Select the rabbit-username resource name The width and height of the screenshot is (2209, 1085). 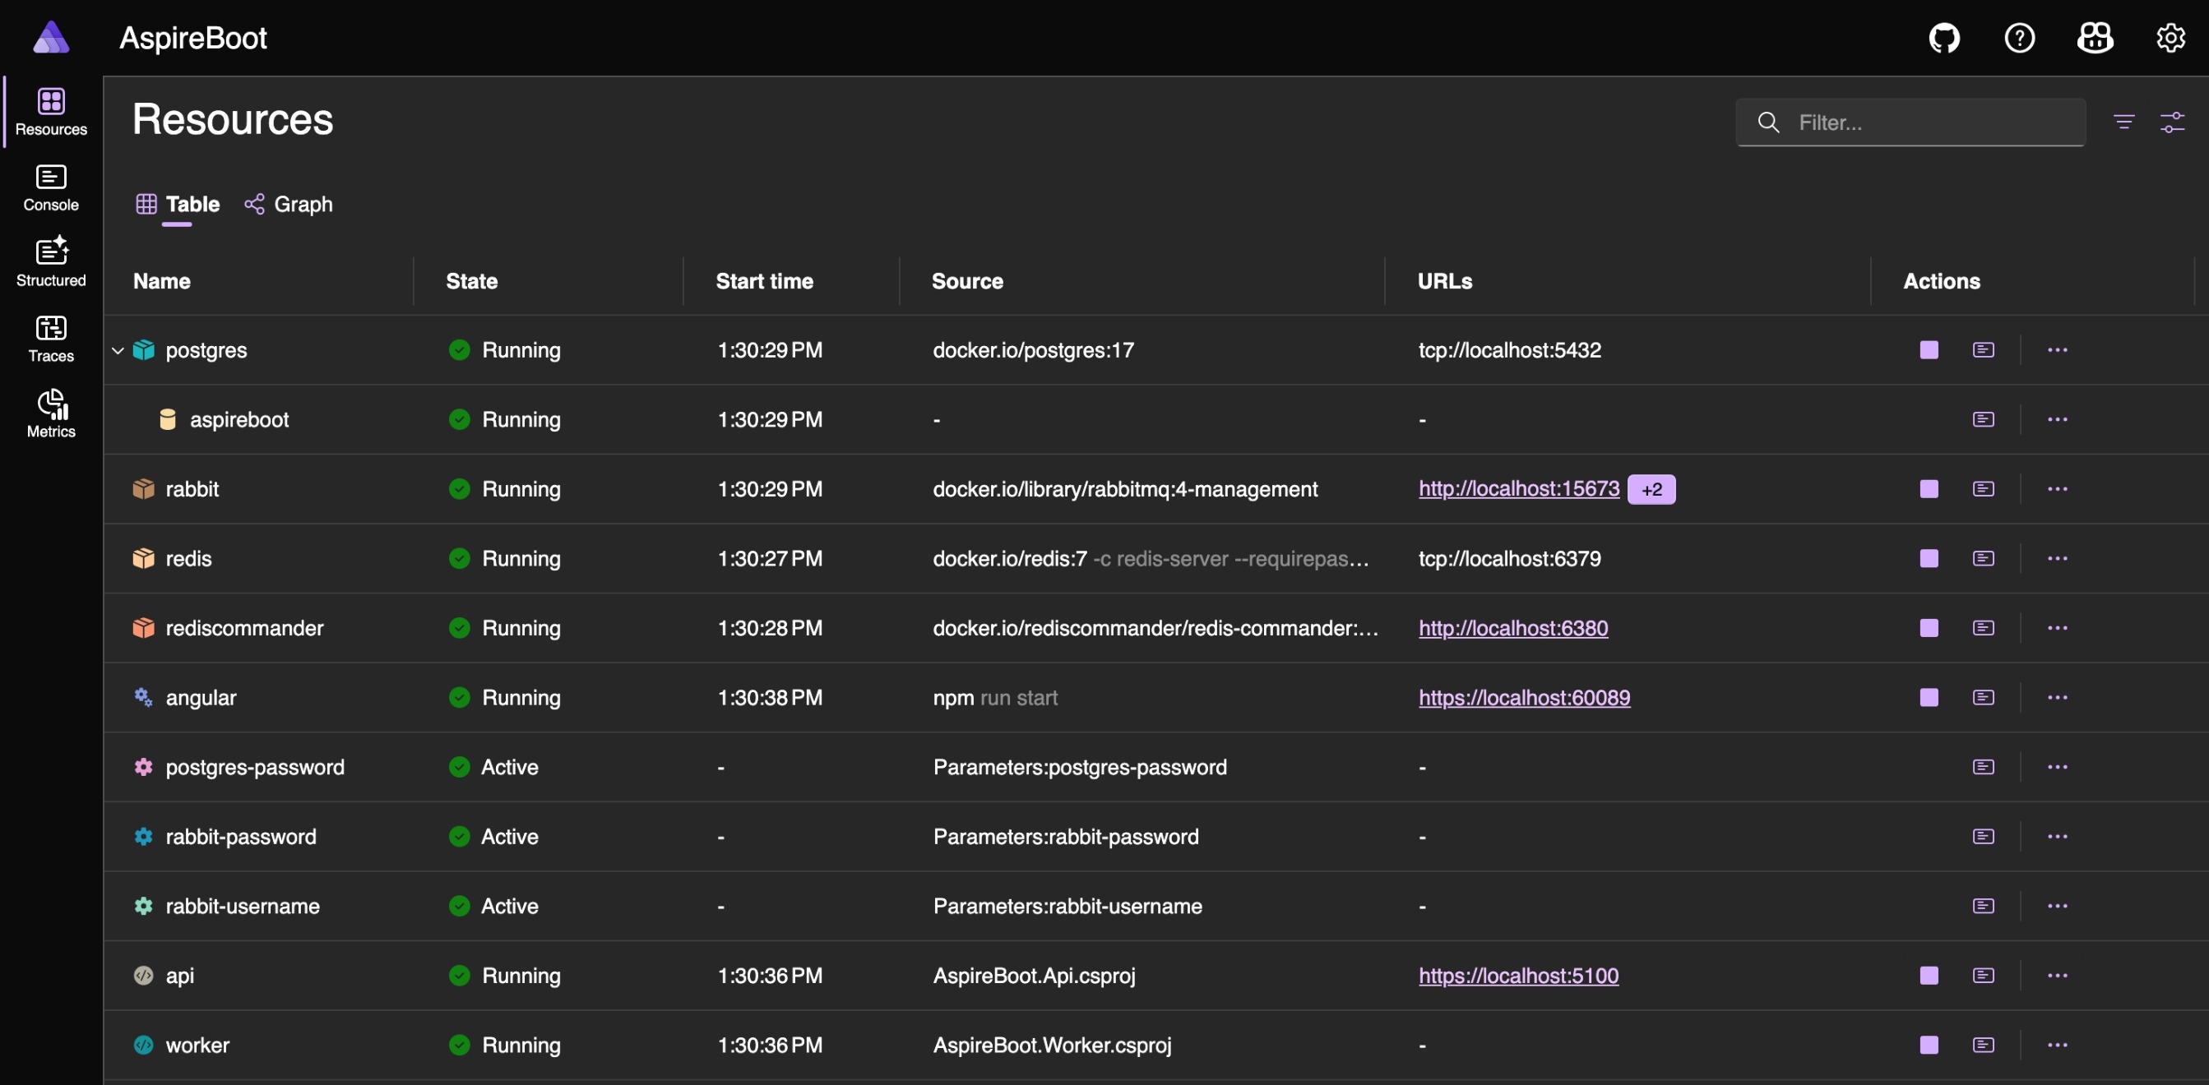click(x=243, y=906)
